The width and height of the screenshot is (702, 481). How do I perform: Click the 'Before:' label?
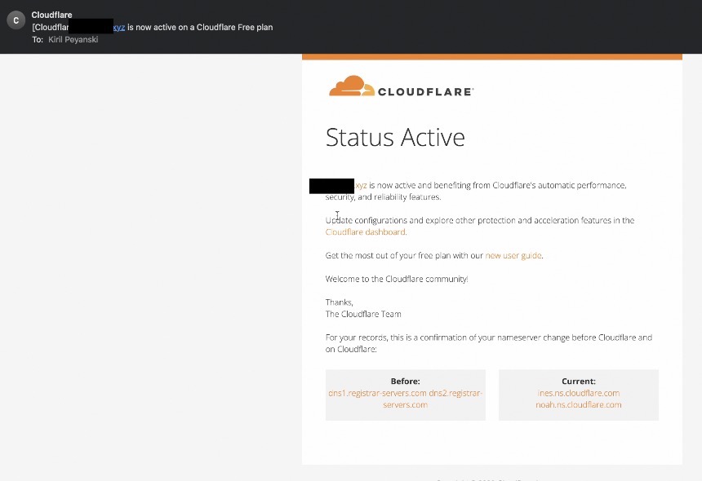tap(405, 382)
